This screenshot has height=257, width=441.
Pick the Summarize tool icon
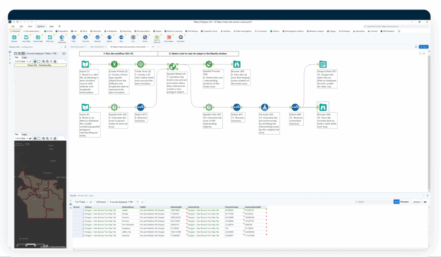pyautogui.click(x=168, y=37)
